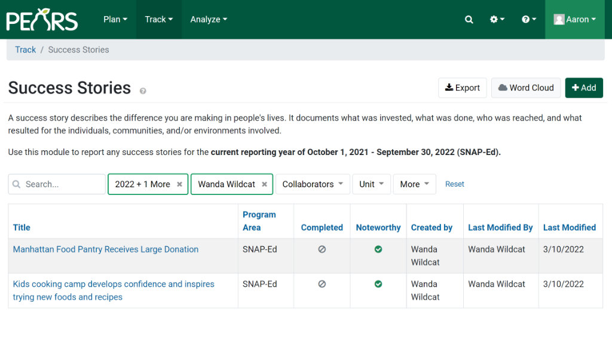The width and height of the screenshot is (612, 350).
Task: Click the Noteworthy checkmark for Manhattan Food Pantry story
Action: pyautogui.click(x=378, y=249)
